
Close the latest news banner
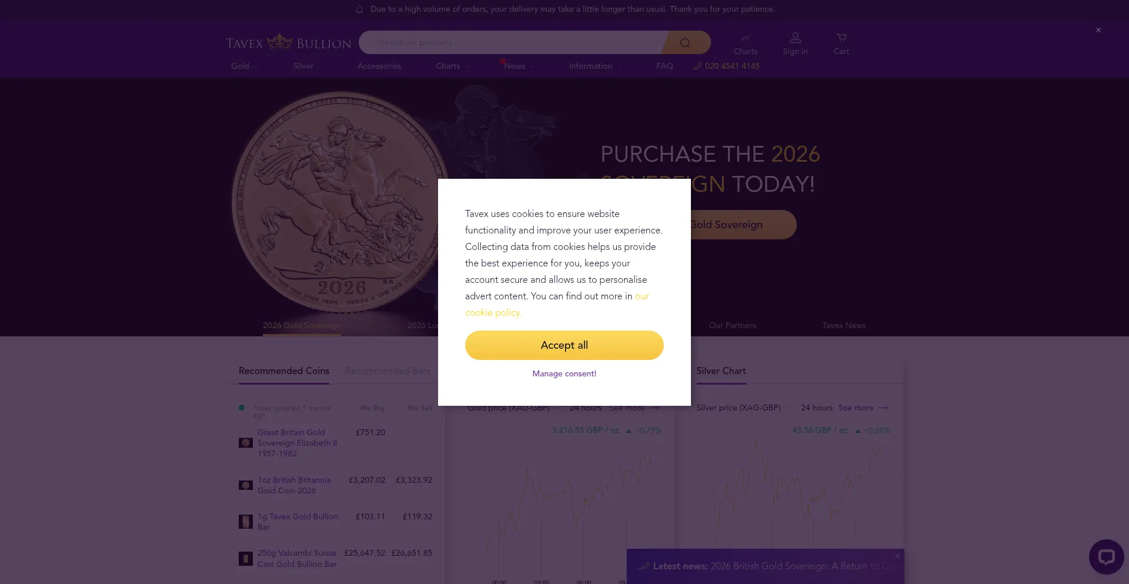coord(897,556)
